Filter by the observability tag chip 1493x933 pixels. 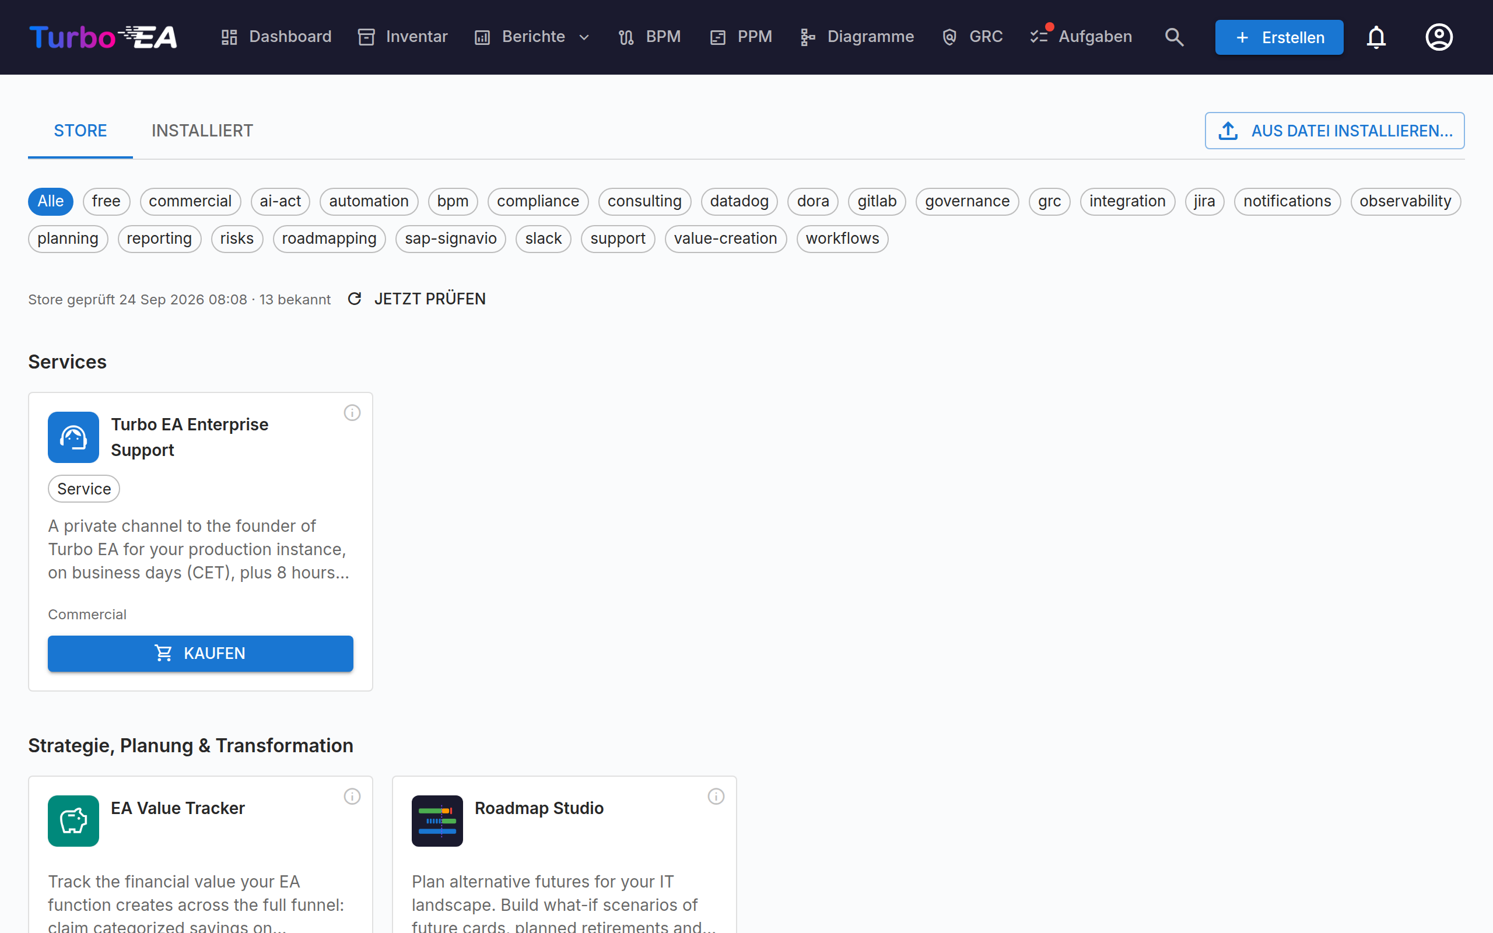click(x=1406, y=202)
